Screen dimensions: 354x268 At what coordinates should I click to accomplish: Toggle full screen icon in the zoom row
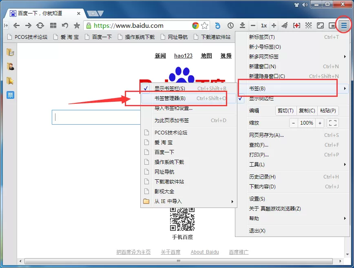click(332, 123)
